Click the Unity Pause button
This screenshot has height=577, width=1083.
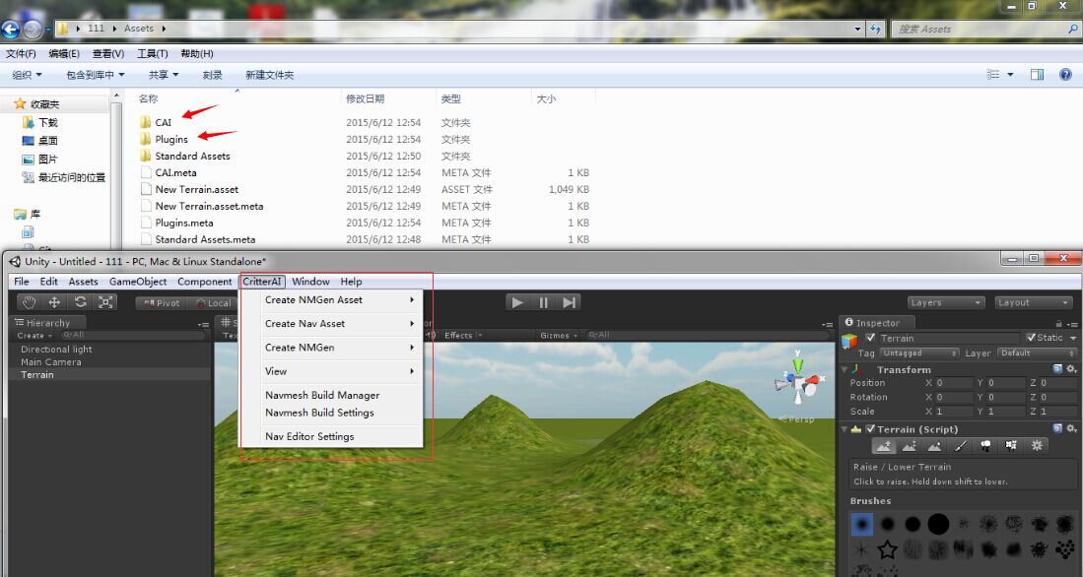[543, 302]
